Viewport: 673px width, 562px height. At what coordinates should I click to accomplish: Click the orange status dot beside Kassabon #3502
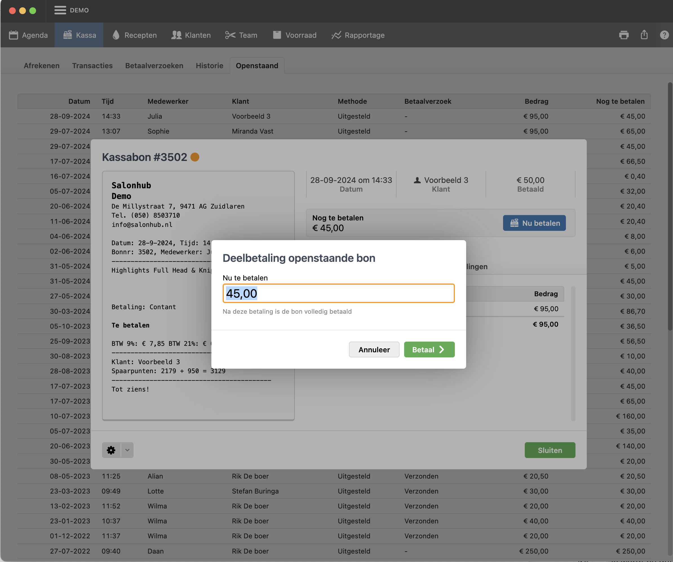tap(195, 157)
